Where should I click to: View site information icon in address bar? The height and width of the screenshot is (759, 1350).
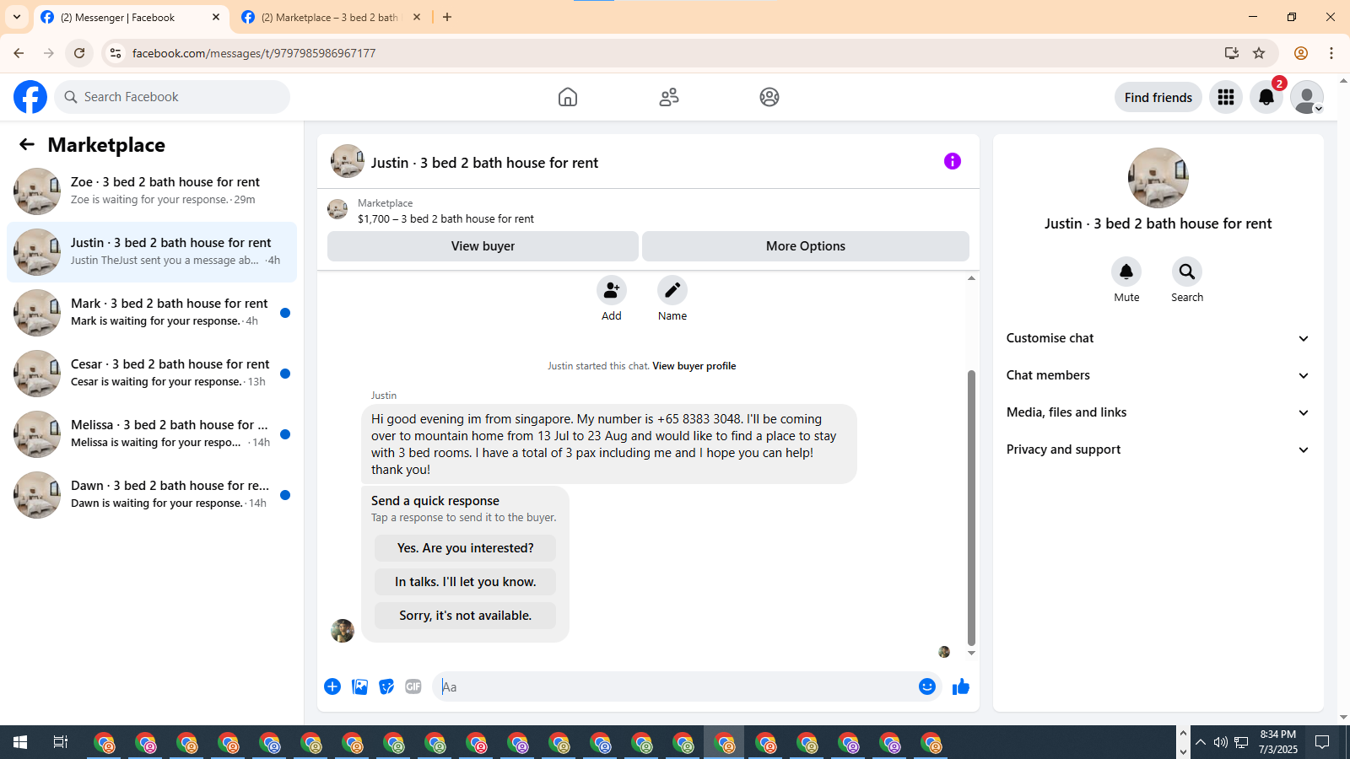[116, 53]
